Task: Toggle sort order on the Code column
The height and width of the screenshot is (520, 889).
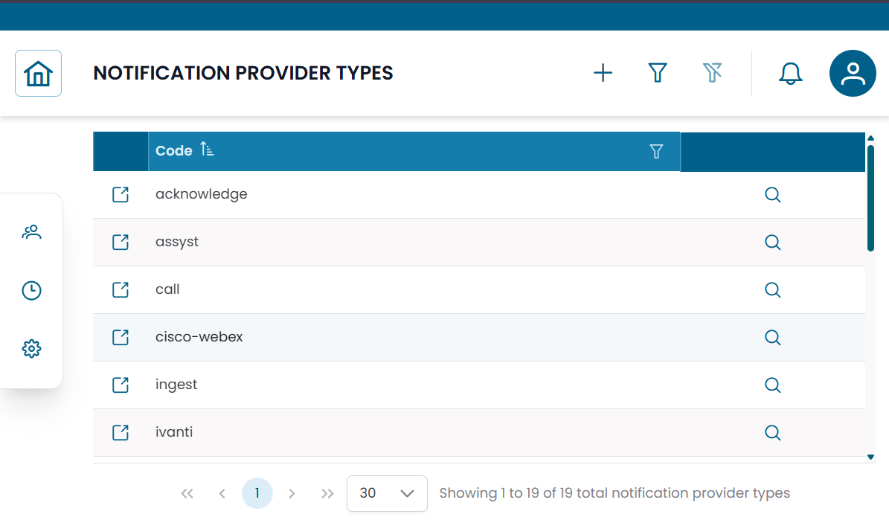Action: [x=207, y=150]
